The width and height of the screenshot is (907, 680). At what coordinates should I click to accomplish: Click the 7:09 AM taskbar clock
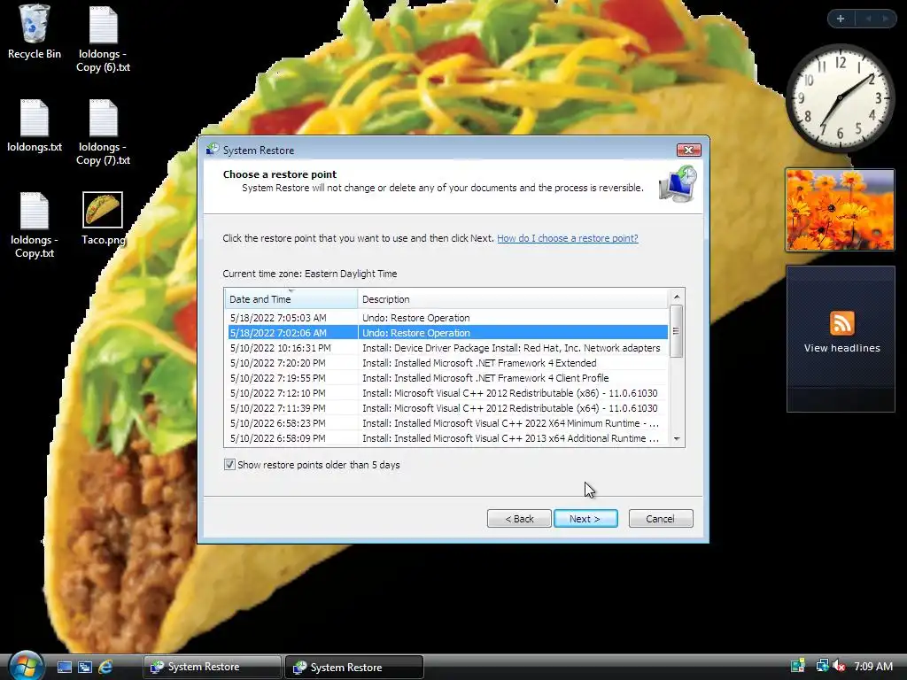872,666
